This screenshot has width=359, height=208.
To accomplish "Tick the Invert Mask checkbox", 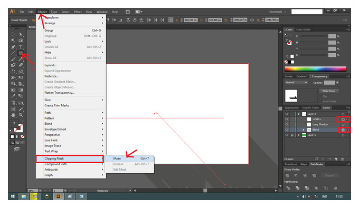I will (320, 102).
